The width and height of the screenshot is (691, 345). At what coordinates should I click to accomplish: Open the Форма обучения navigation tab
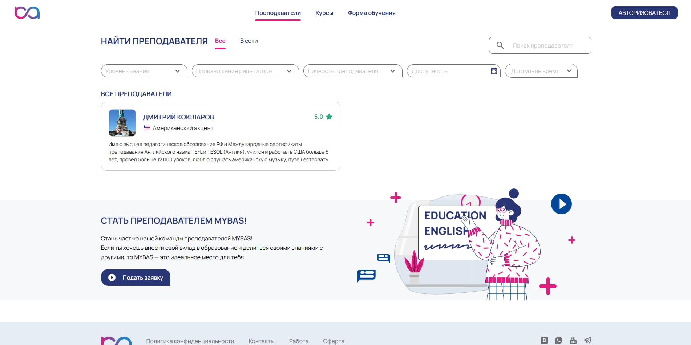click(372, 13)
